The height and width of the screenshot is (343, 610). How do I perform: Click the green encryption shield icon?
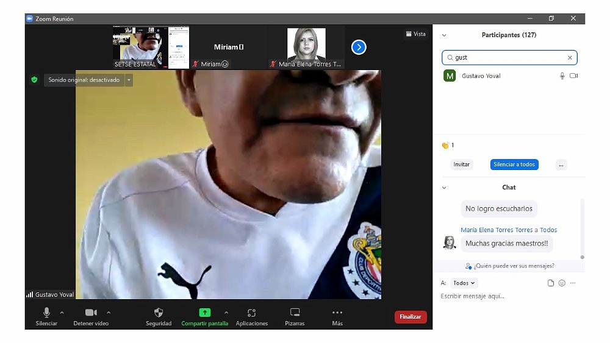[34, 80]
